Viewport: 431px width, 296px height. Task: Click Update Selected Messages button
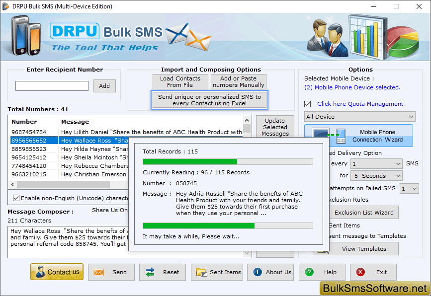pos(275,127)
